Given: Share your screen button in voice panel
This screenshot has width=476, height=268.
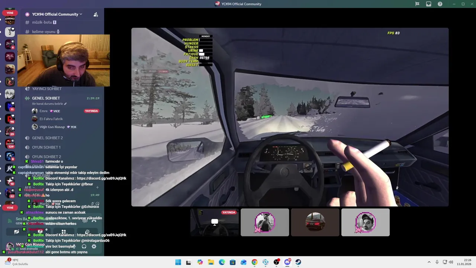Looking at the screenshot, I should point(40,232).
